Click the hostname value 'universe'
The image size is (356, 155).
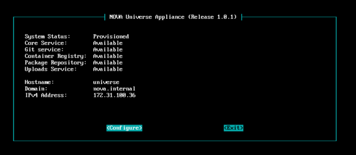(x=106, y=82)
